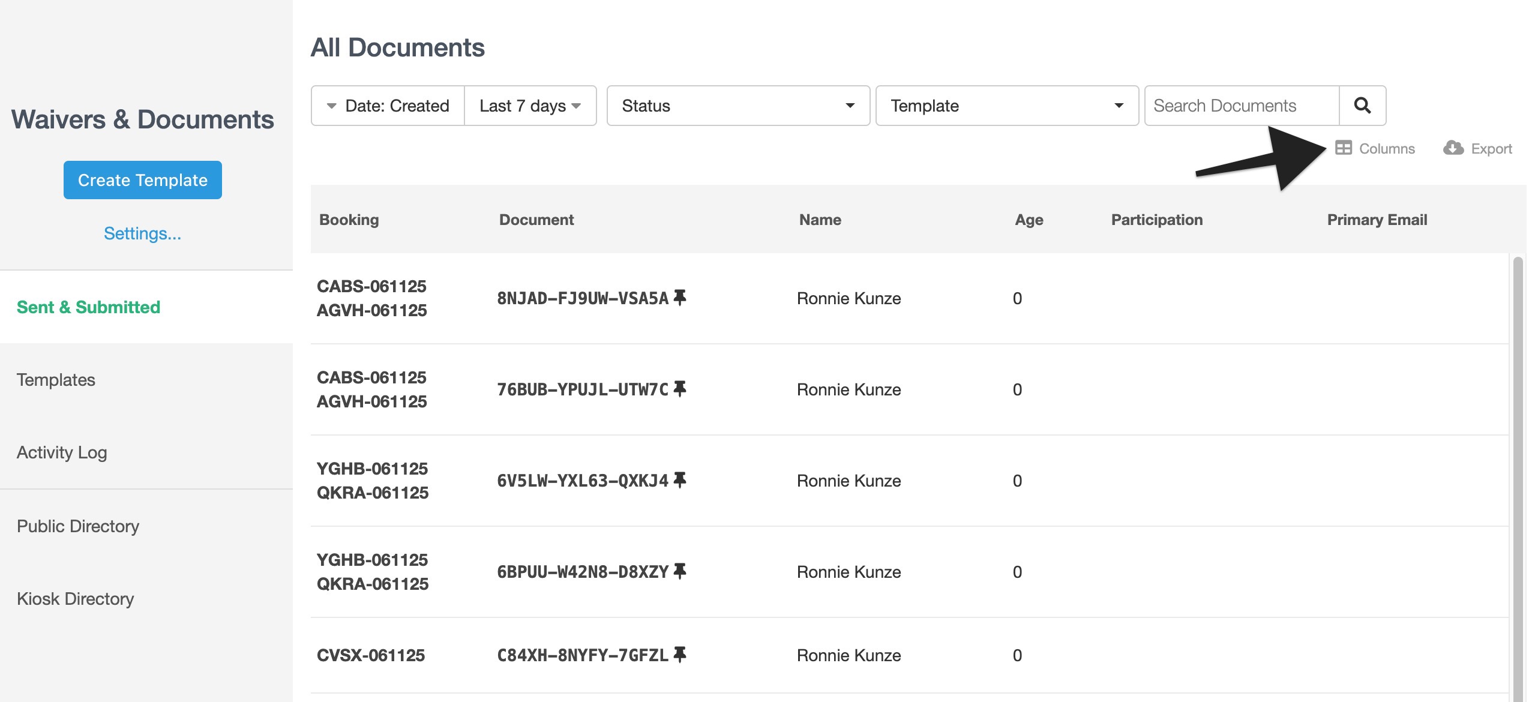Click booking AGVH-061125 in the second row
Viewport: 1535px width, 702px height.
pyautogui.click(x=371, y=401)
